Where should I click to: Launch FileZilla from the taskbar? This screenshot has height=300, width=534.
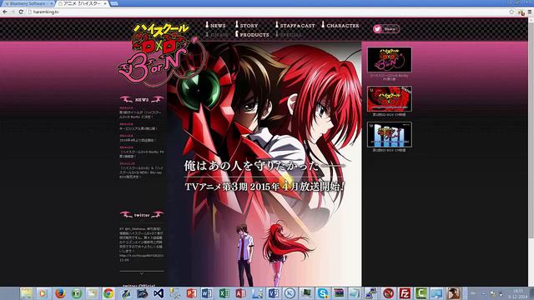click(x=405, y=293)
